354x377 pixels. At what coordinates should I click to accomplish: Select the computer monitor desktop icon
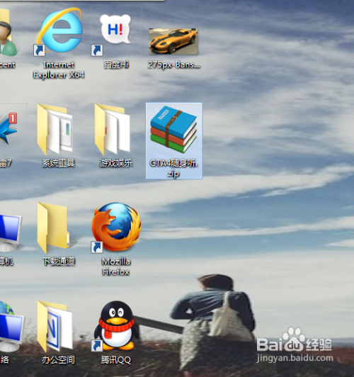point(10,232)
